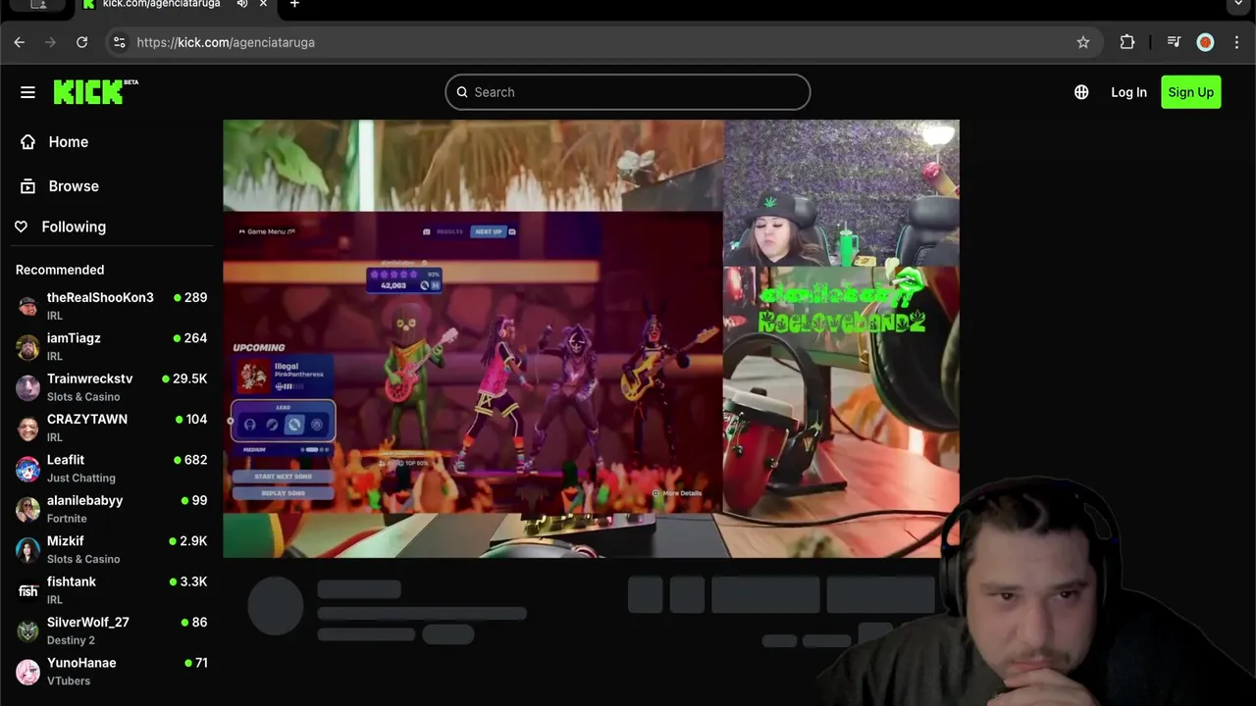1256x706 pixels.
Task: Open the site information icon in address bar
Action: click(119, 42)
